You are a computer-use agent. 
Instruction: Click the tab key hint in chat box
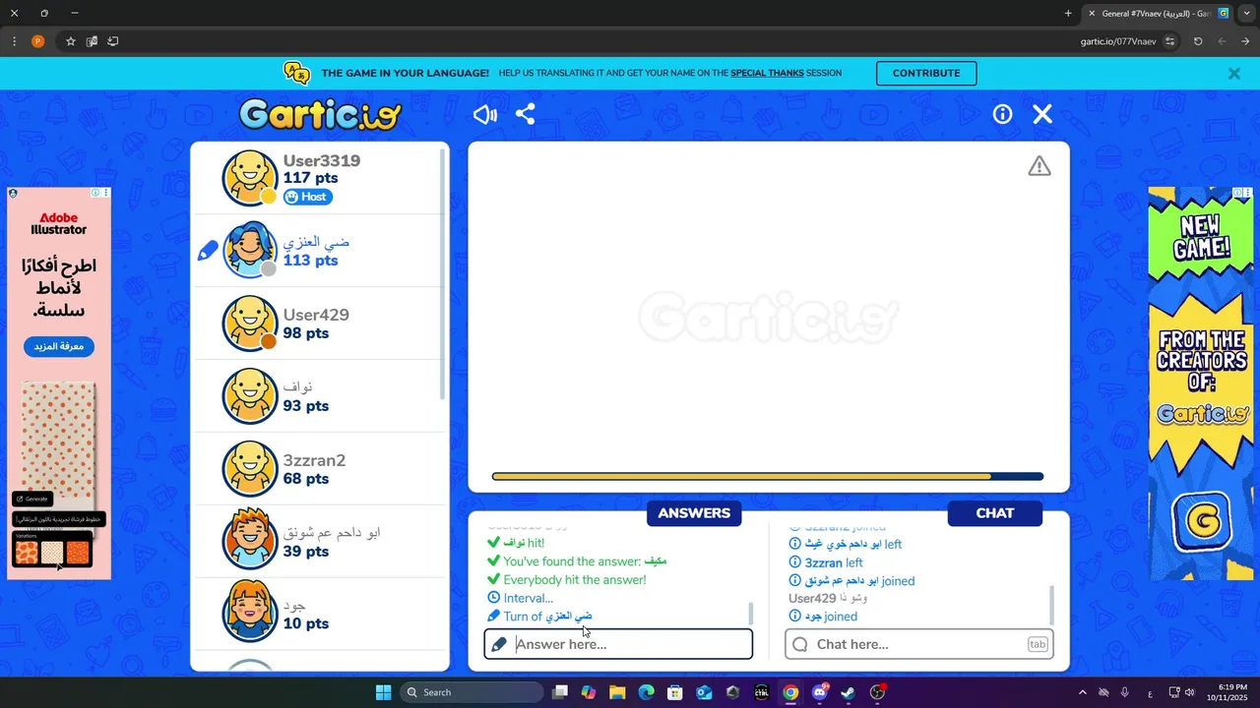1038,644
